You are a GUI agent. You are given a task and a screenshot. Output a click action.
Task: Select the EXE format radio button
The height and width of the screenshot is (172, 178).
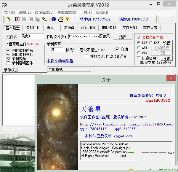151,43
